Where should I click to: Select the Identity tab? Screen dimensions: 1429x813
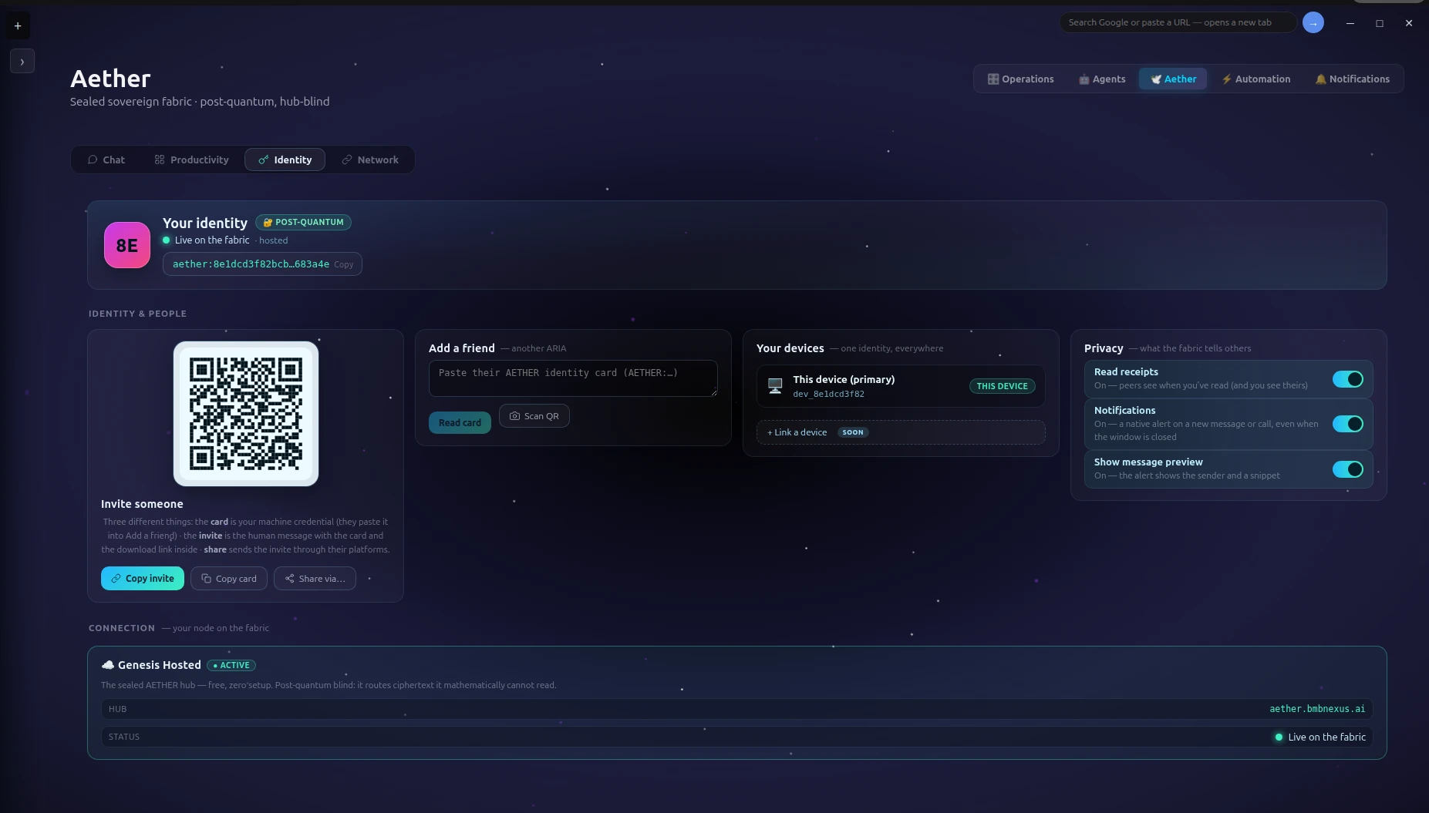pos(285,160)
